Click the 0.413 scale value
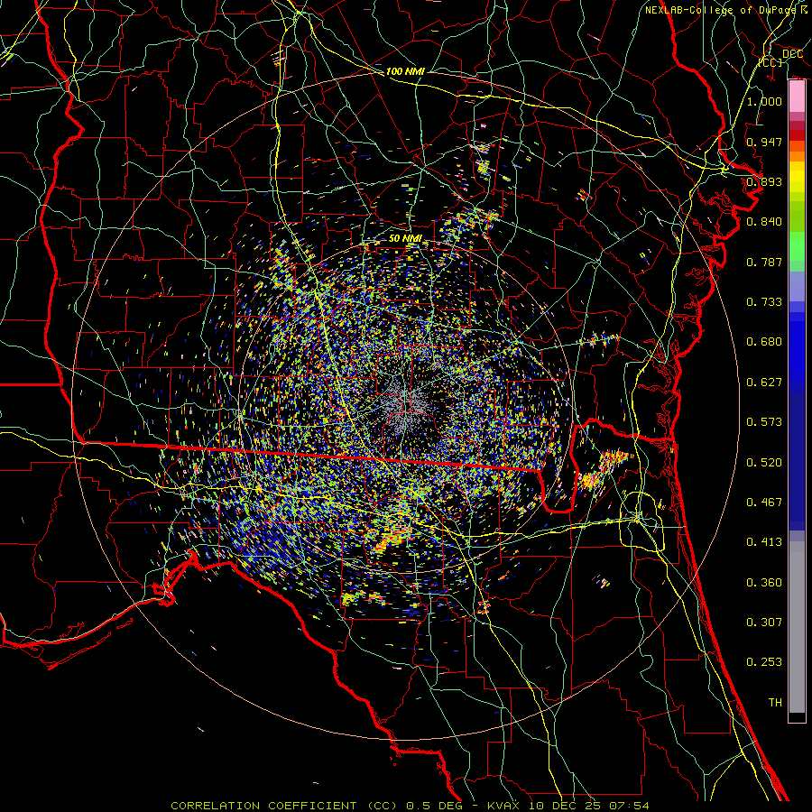Image resolution: width=812 pixels, height=812 pixels. coord(764,542)
